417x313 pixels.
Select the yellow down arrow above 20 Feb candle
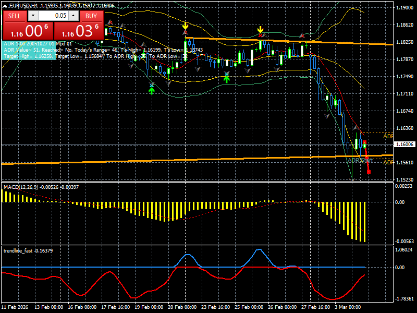[186, 26]
